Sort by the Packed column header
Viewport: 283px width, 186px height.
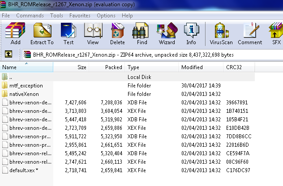[x=107, y=67]
